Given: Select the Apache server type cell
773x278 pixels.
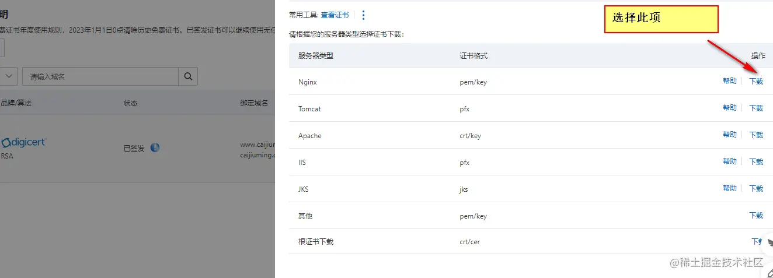Looking at the screenshot, I should (x=310, y=136).
